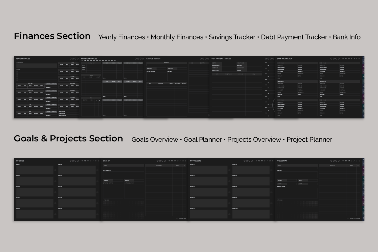Click the Objective field in Project Nº1
The width and height of the screenshot is (378, 252).
[x=297, y=175]
